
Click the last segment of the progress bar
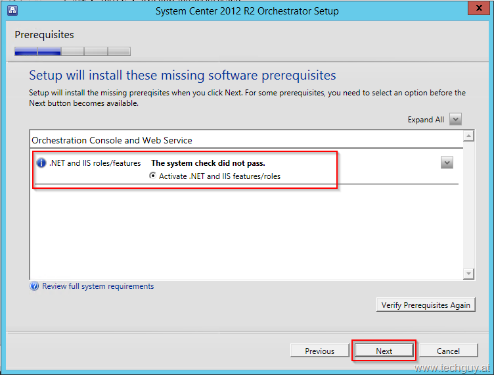[119, 51]
